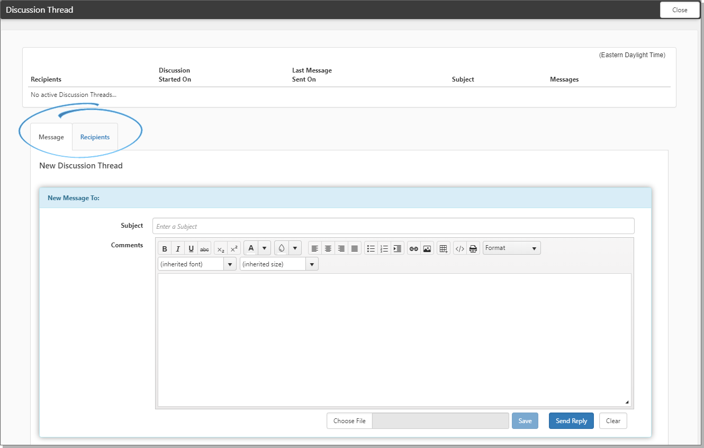The height and width of the screenshot is (448, 704).
Task: Click the Send Reply button
Action: pyautogui.click(x=571, y=421)
